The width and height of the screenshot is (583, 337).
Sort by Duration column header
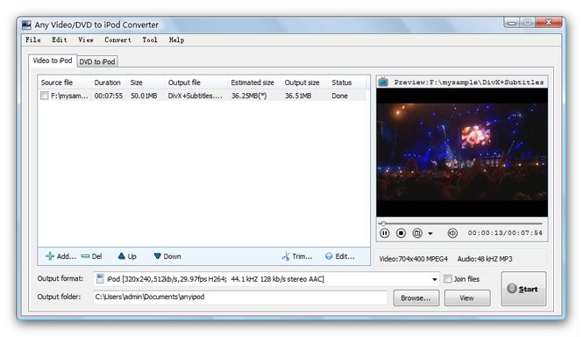tap(109, 82)
